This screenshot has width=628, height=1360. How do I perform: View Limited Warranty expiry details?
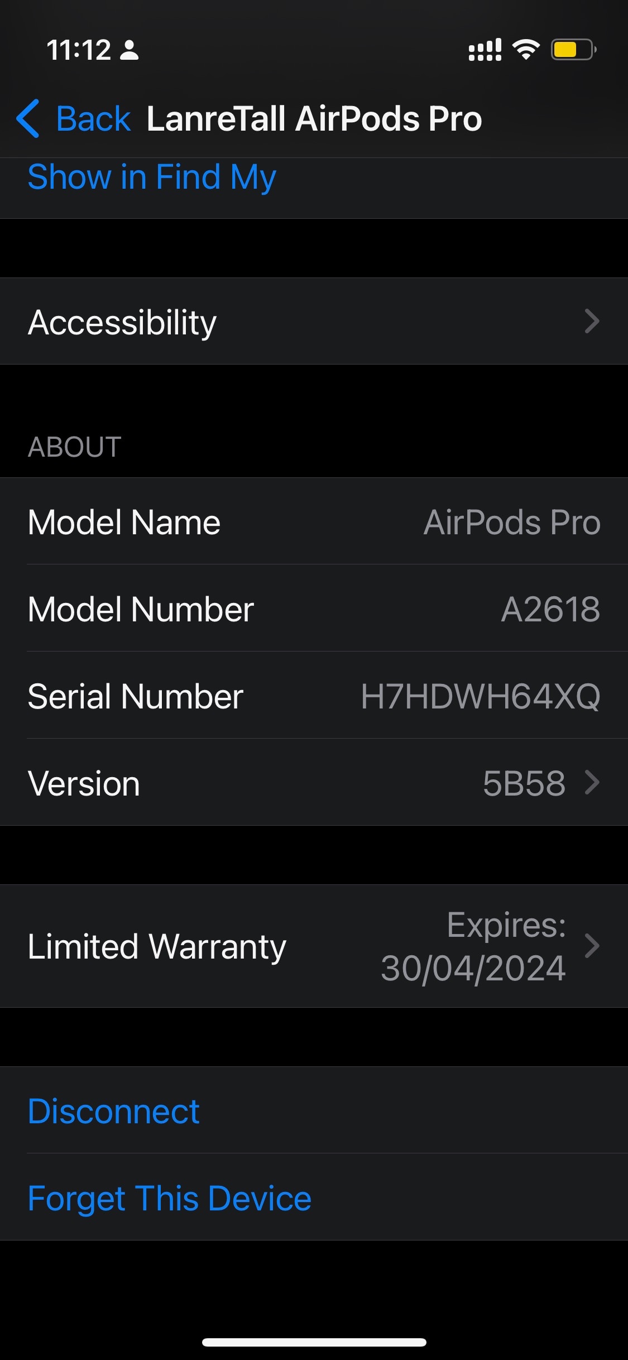click(x=314, y=946)
